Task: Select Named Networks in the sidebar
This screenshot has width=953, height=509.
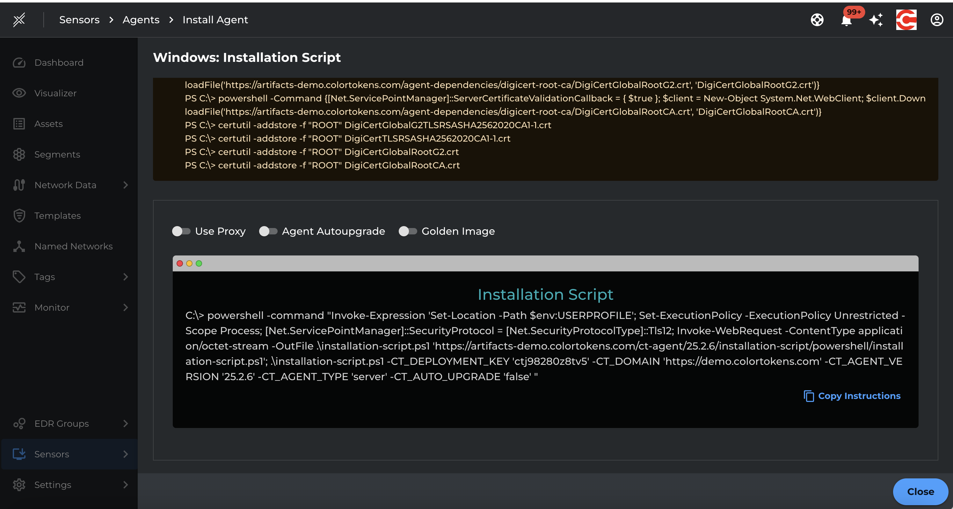Action: (x=73, y=246)
